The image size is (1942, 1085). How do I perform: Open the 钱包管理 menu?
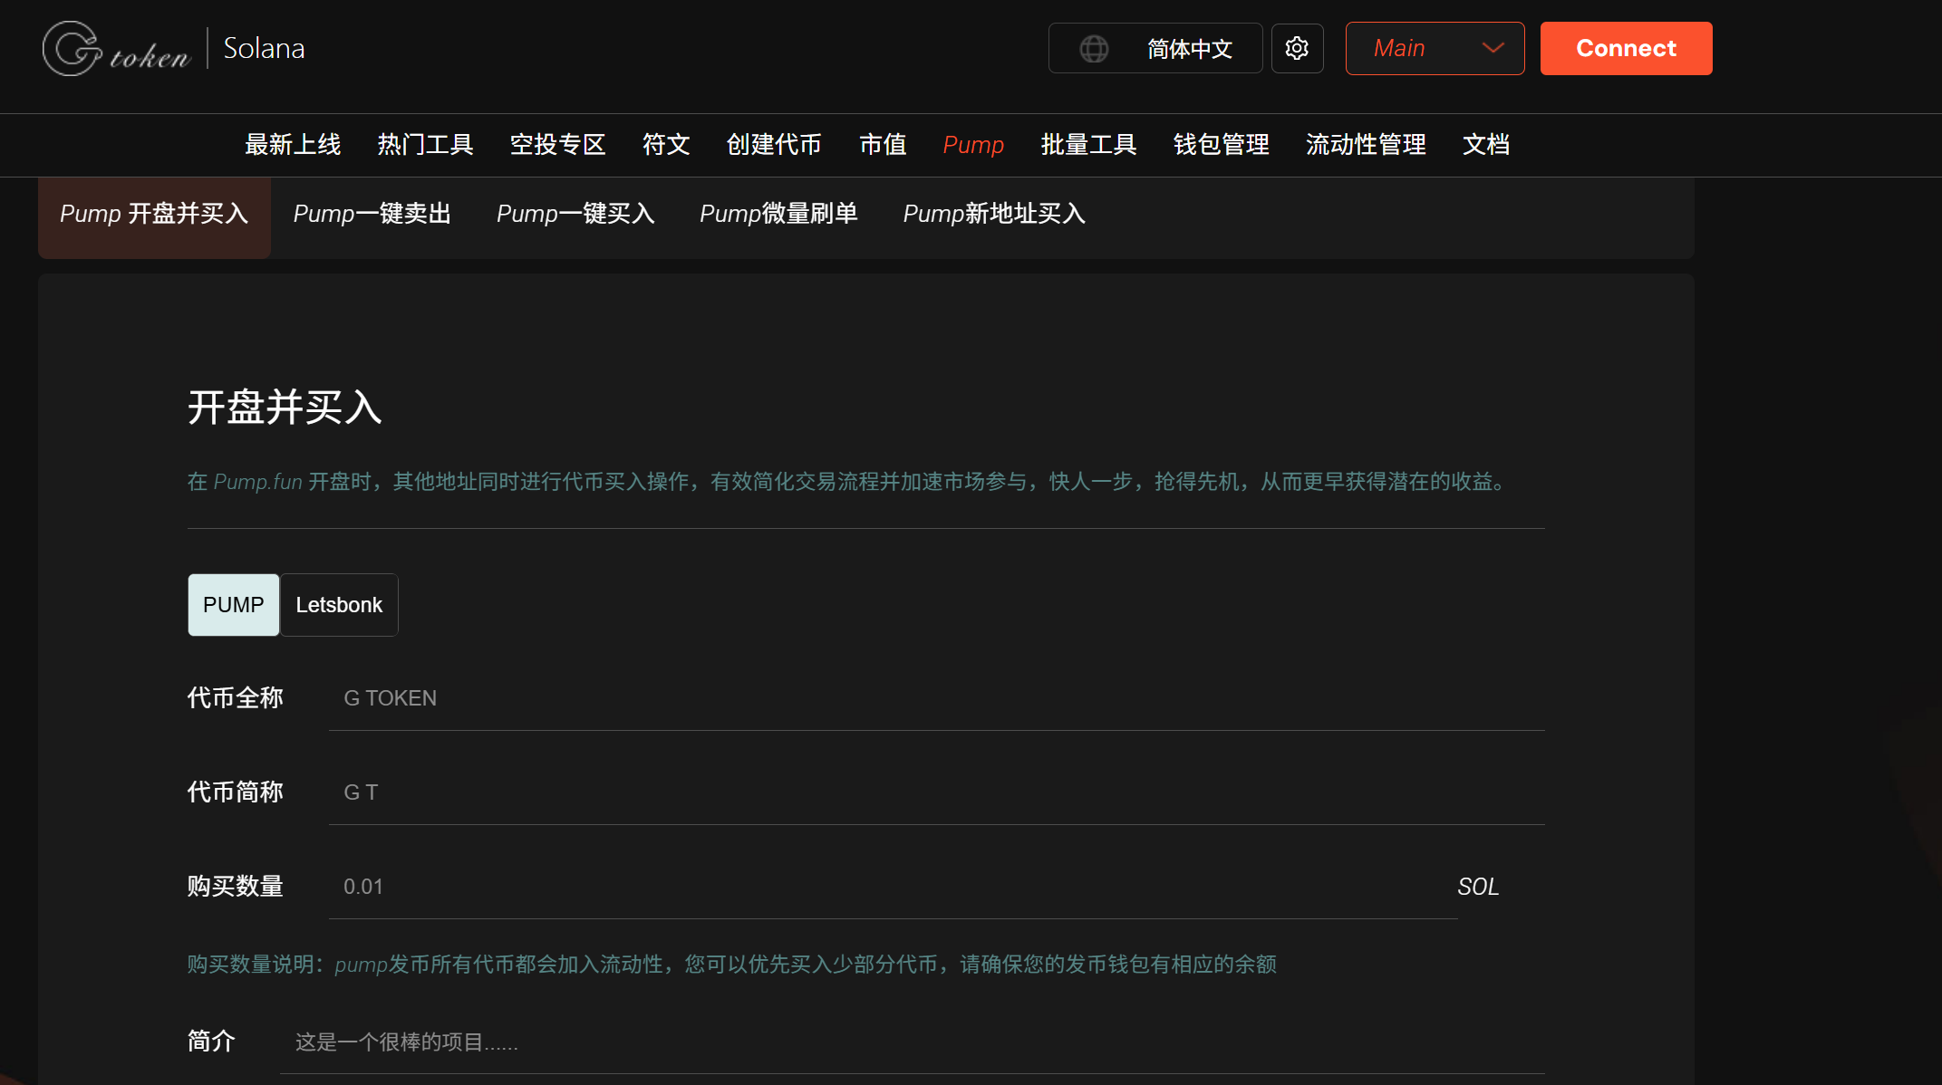(x=1221, y=145)
